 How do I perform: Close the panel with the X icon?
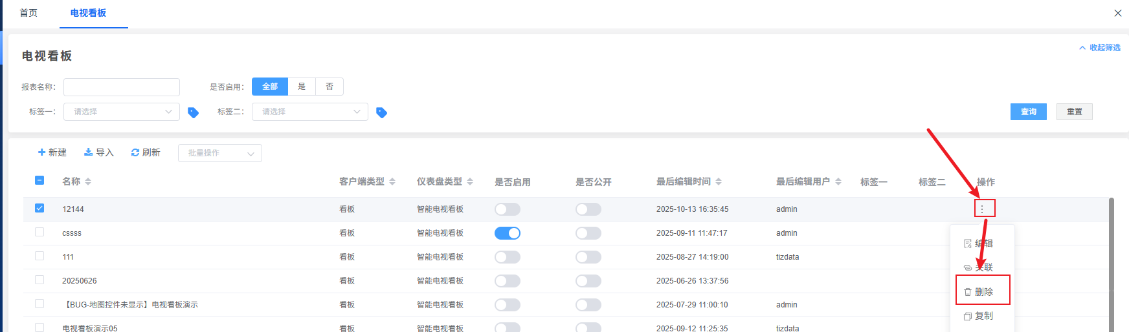pos(1117,13)
